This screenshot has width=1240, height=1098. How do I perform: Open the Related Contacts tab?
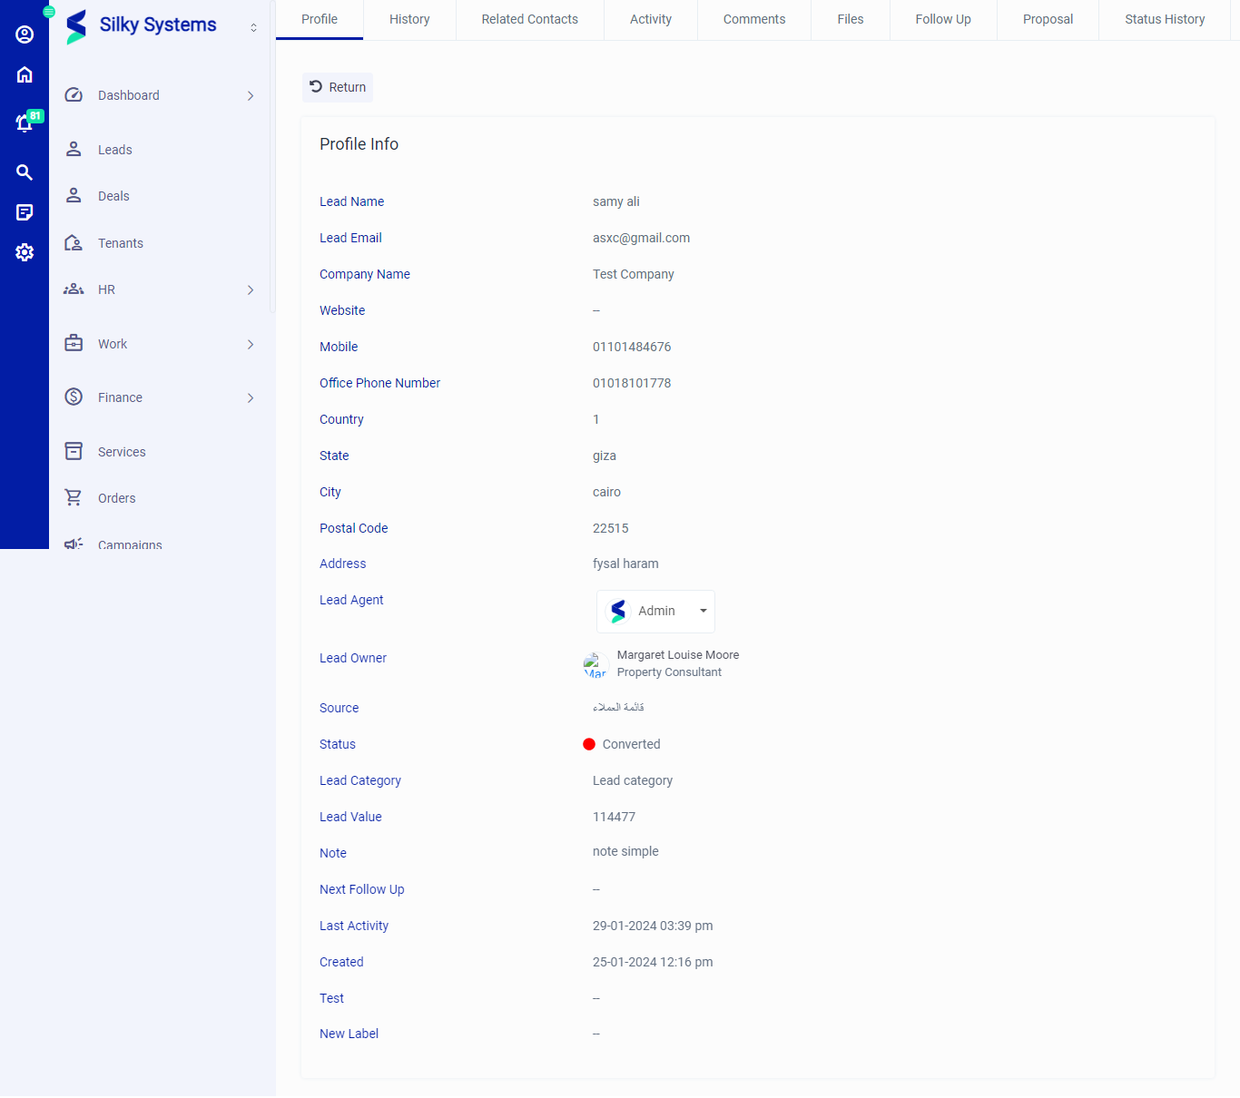(529, 19)
